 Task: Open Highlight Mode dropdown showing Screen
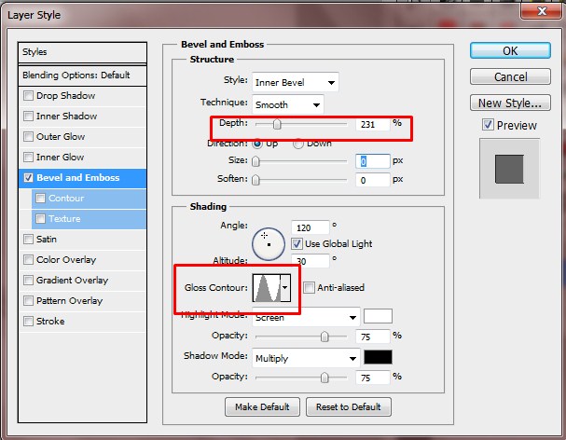pyautogui.click(x=306, y=318)
